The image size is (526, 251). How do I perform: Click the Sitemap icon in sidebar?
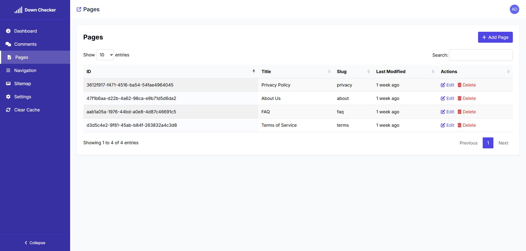click(x=8, y=83)
